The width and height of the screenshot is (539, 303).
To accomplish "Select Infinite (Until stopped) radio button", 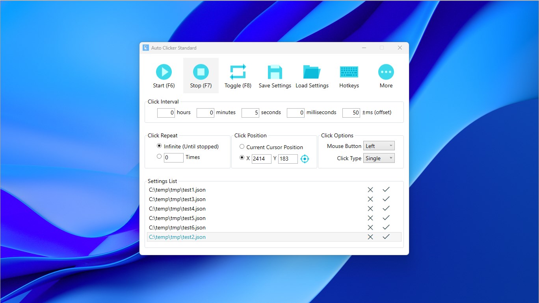I will click(159, 146).
